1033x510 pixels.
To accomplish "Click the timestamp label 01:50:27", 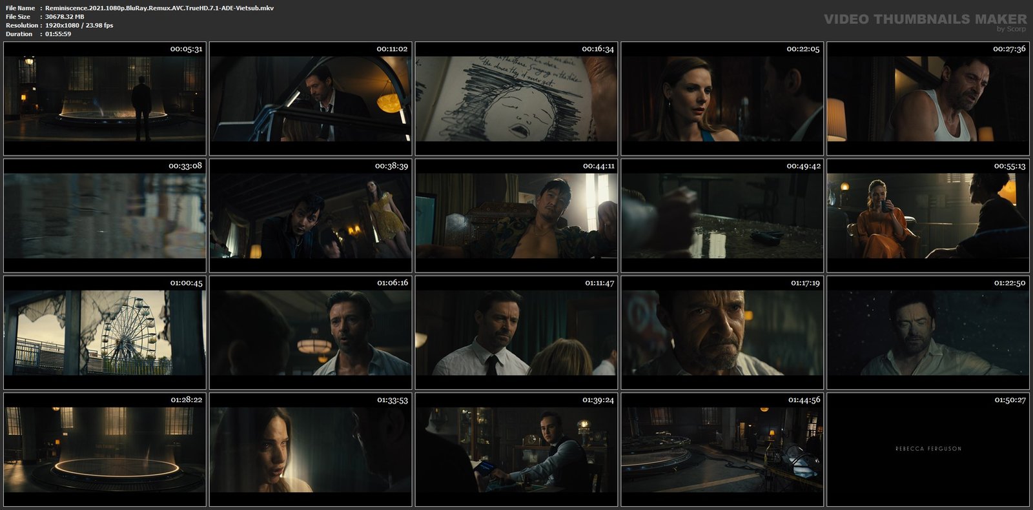I will coord(1010,400).
